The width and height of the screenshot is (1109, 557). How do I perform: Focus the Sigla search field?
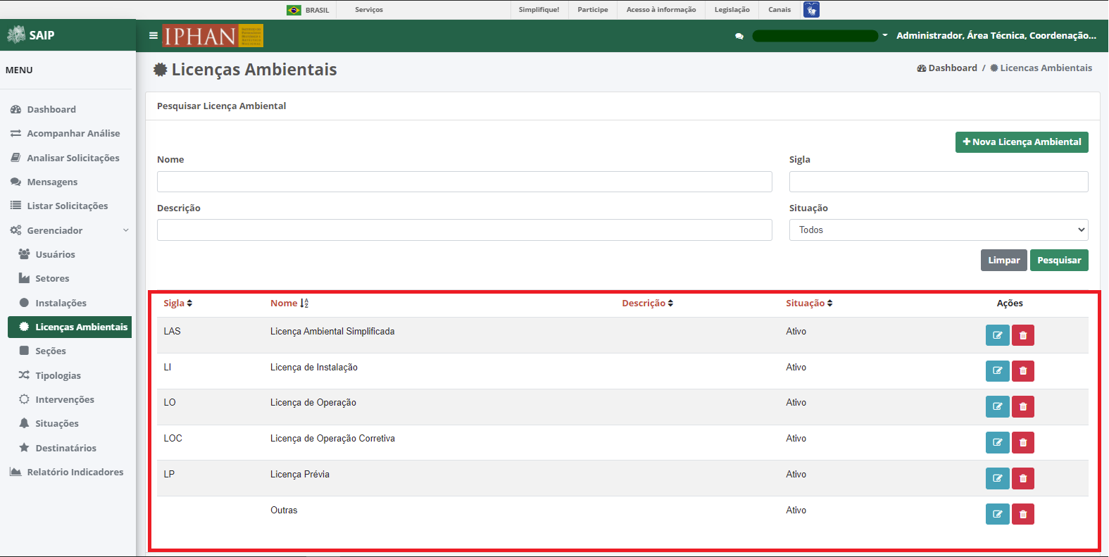(939, 182)
